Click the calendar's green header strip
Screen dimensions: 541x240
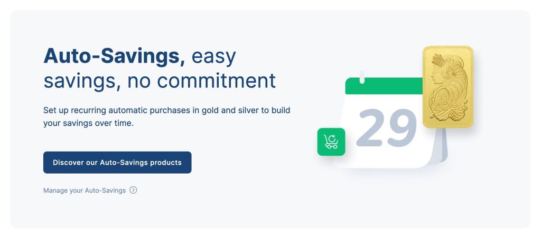(383, 86)
